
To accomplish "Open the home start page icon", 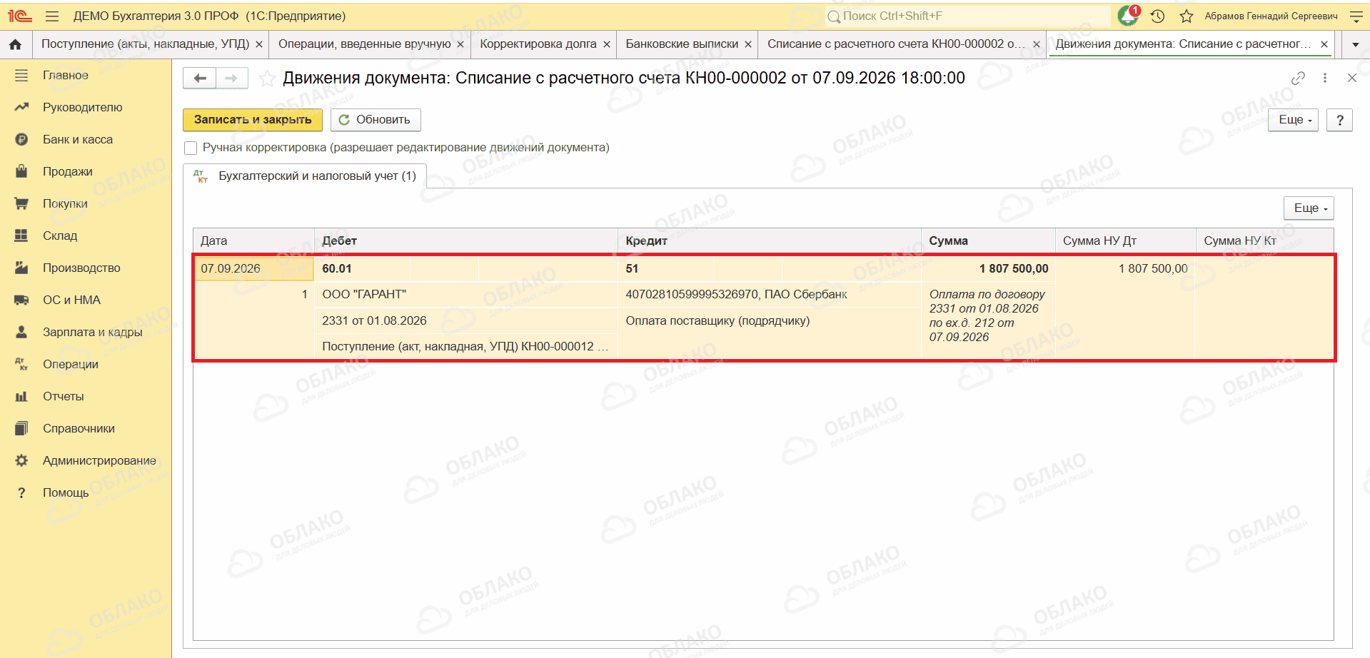I will [16, 44].
